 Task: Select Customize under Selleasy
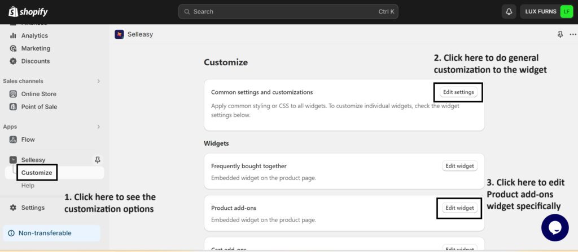click(x=37, y=173)
